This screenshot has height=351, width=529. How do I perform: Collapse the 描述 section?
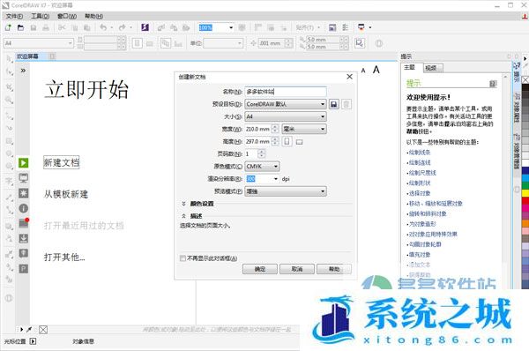184,216
